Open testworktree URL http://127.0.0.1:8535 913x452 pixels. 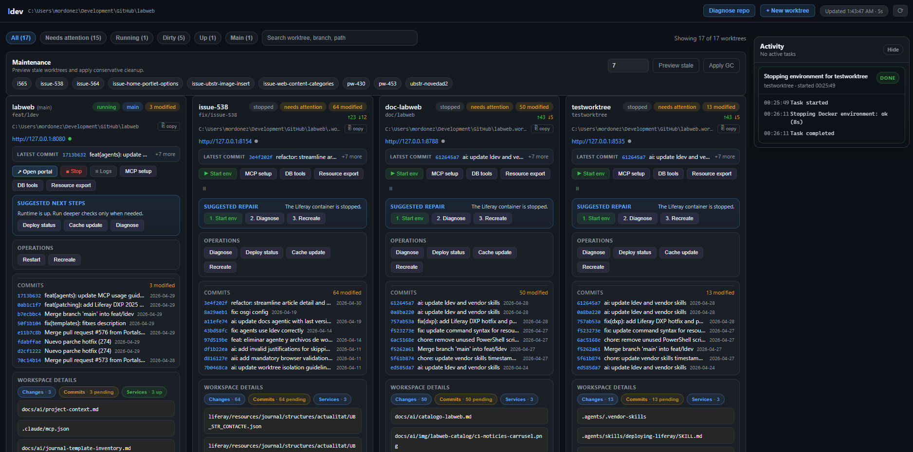tap(598, 141)
